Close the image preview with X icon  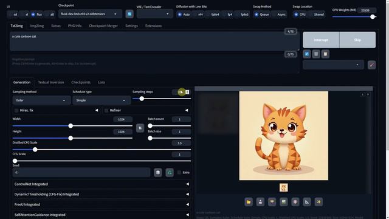(x=368, y=95)
